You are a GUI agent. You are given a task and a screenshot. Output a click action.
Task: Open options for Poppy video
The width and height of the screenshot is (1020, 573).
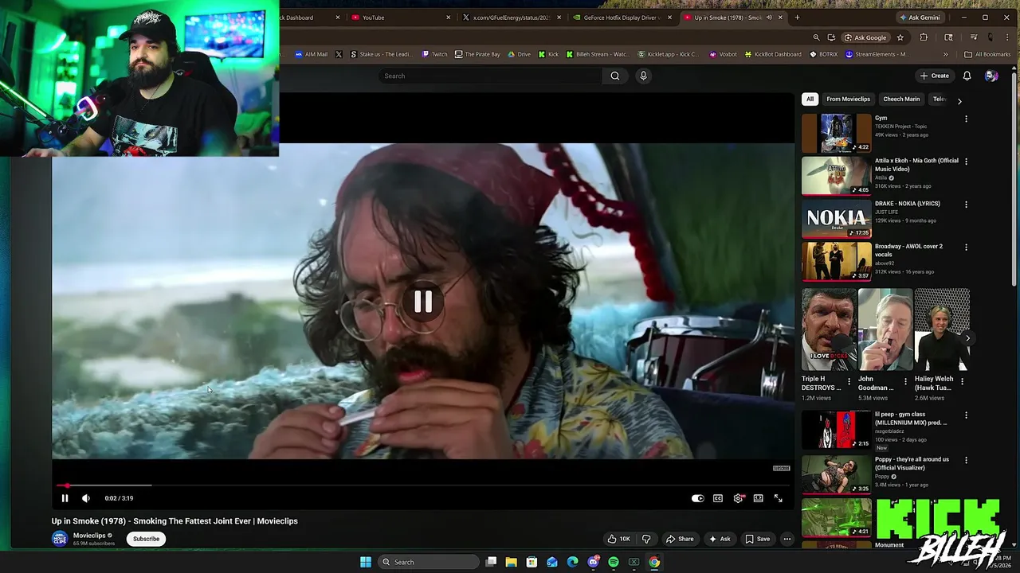(966, 460)
